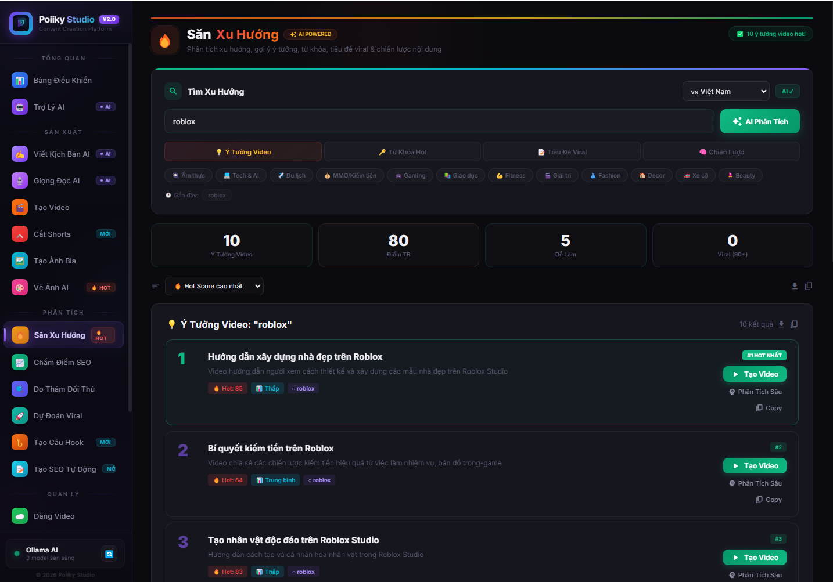The width and height of the screenshot is (833, 582).
Task: Click download icon beside '10 kết quả'
Action: tap(781, 324)
